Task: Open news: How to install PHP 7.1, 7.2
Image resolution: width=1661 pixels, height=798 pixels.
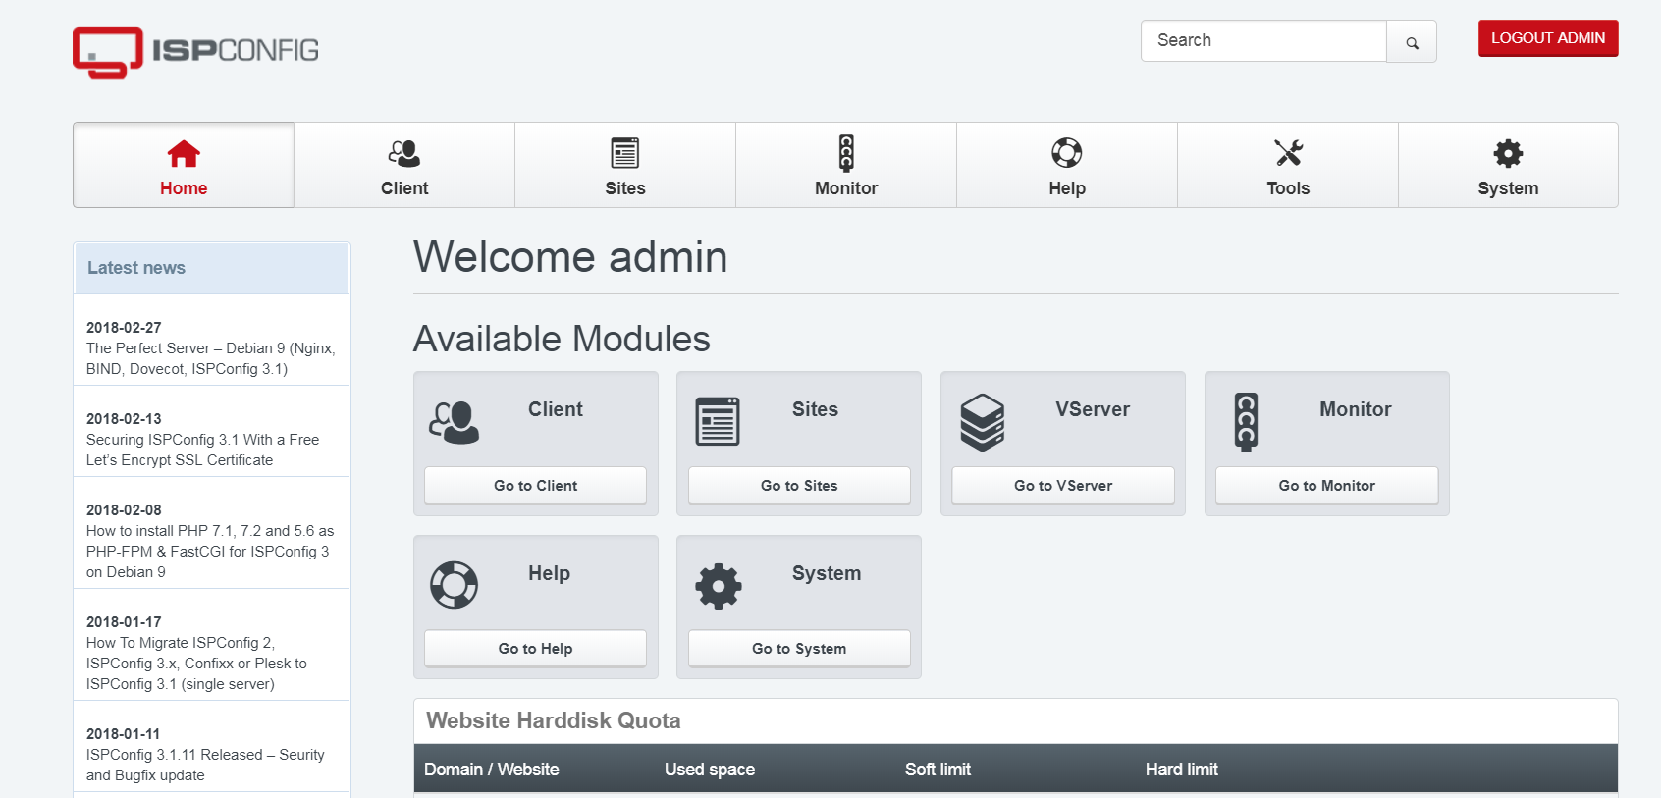Action: (210, 551)
